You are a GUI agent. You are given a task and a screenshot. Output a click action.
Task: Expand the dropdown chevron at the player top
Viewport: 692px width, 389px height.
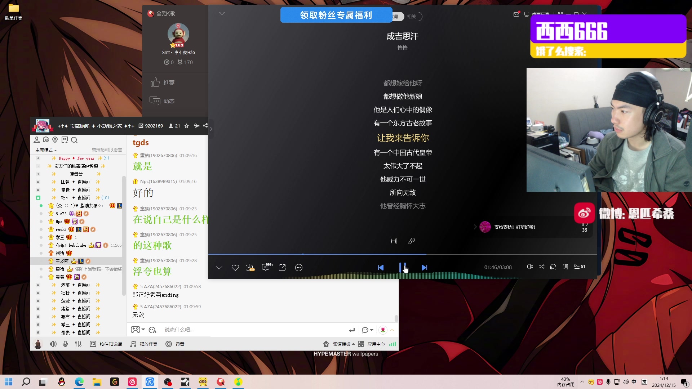pyautogui.click(x=222, y=13)
